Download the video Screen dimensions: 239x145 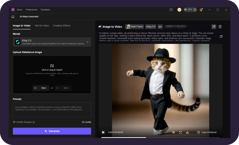[x=187, y=132]
